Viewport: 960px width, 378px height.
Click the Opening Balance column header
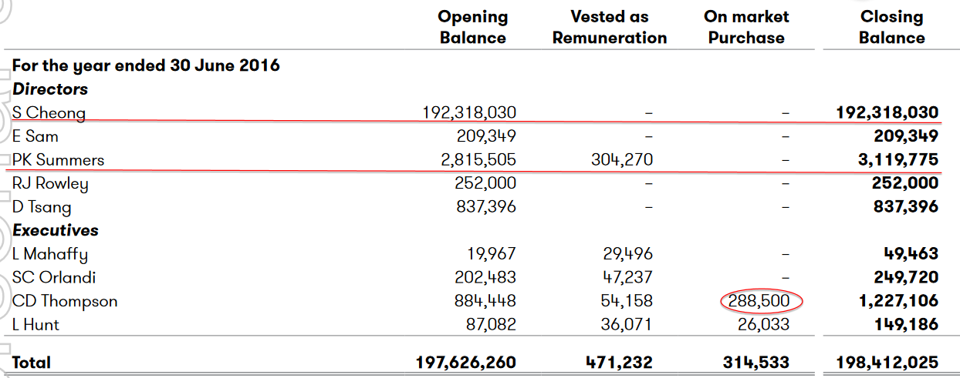(472, 27)
